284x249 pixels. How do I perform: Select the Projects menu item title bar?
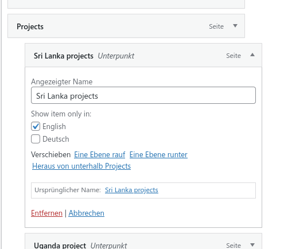(126, 26)
